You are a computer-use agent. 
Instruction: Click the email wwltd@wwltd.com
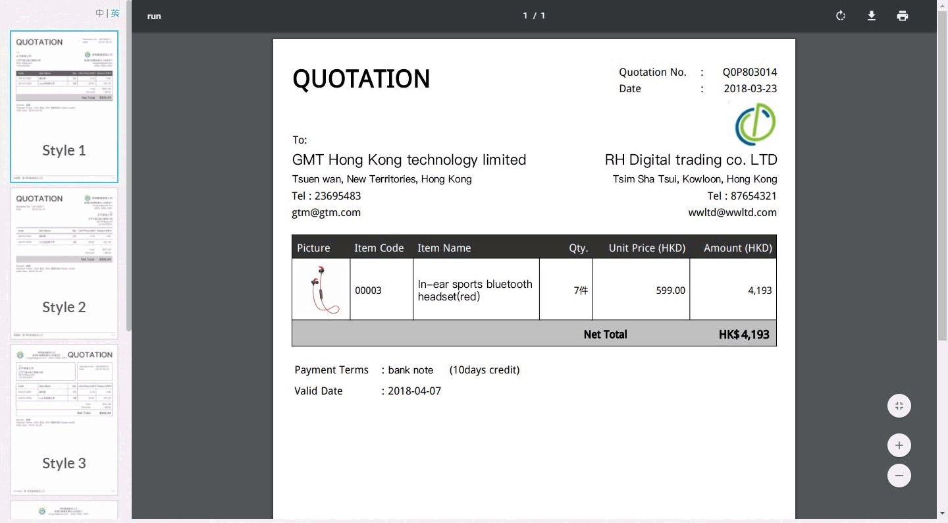733,213
